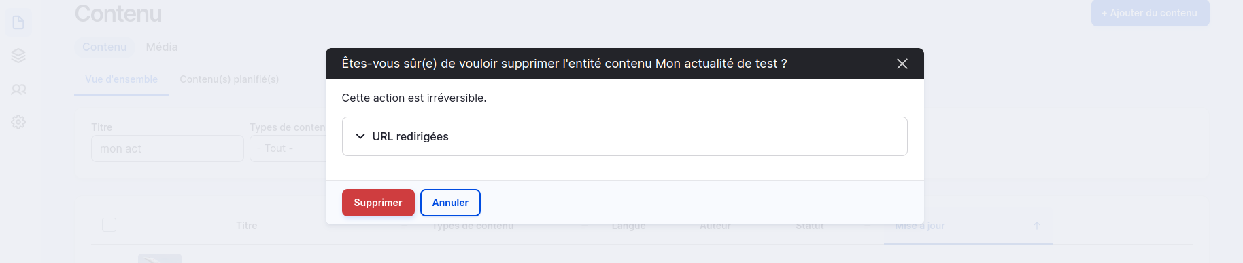Open the Types de contenu dropdown
The image size is (1243, 263).
[x=288, y=148]
